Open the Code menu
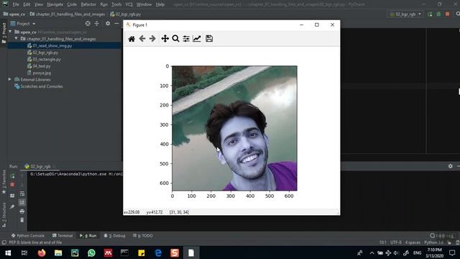The width and height of the screenshot is (460, 259). (x=72, y=4)
